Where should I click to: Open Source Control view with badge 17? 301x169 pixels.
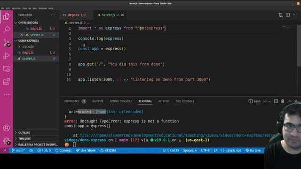click(x=7, y=43)
